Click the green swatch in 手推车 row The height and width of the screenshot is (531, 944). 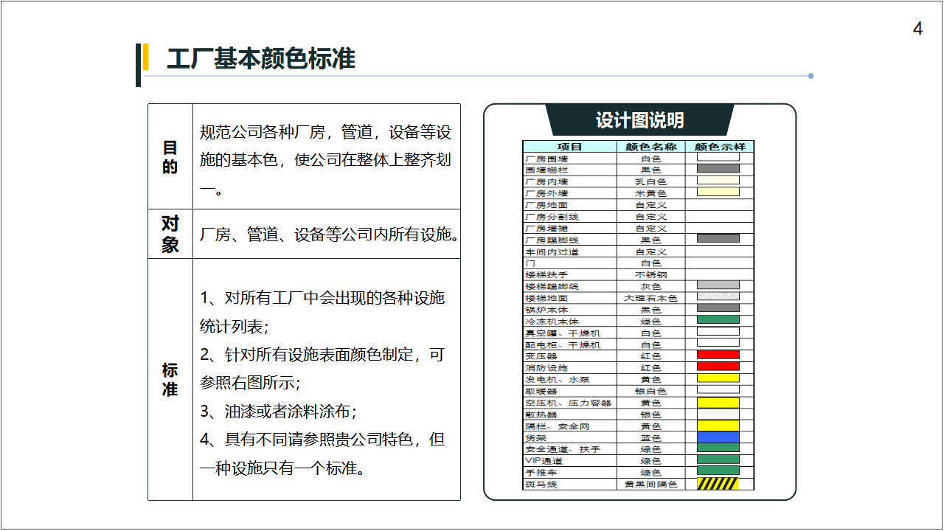(x=718, y=471)
